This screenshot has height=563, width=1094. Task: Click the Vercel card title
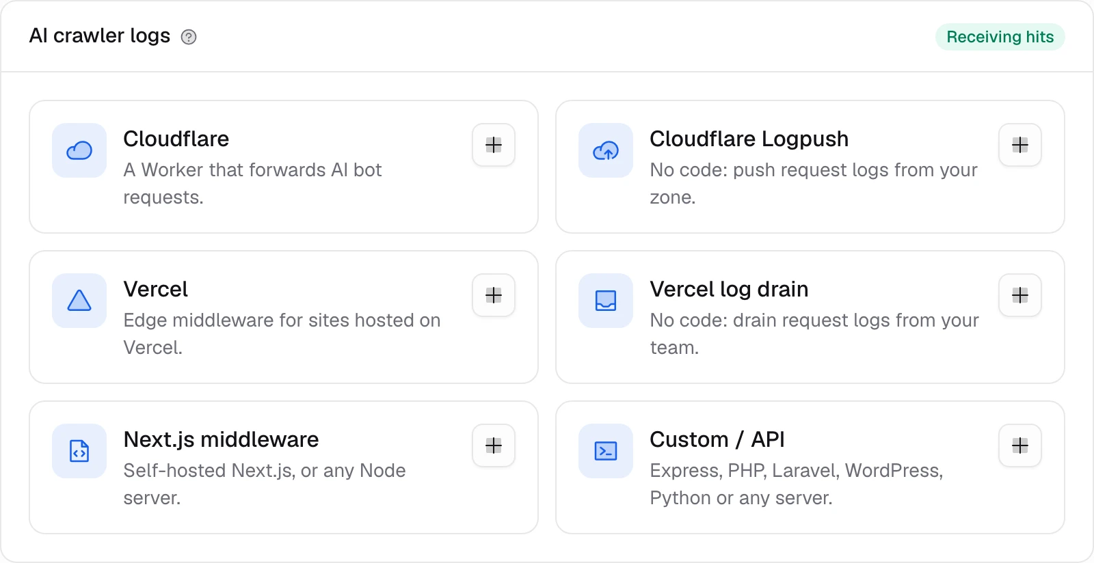[x=156, y=289]
